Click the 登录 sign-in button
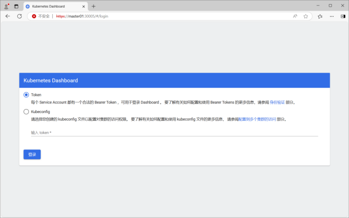 pos(32,155)
